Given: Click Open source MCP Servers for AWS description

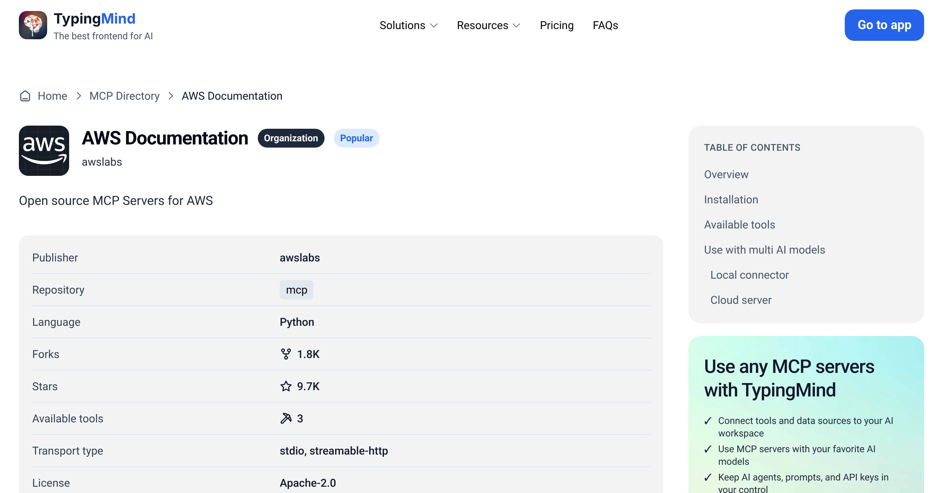Looking at the screenshot, I should click(x=116, y=201).
